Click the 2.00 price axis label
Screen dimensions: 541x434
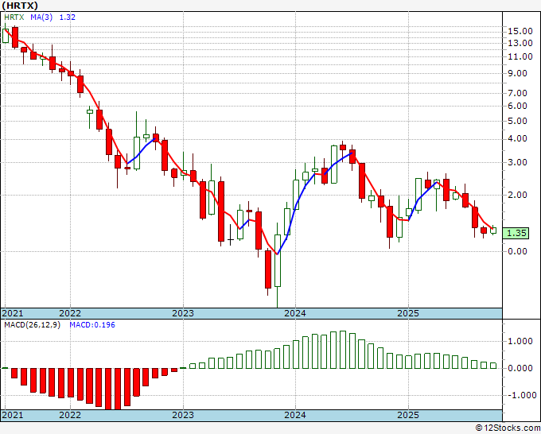point(517,195)
